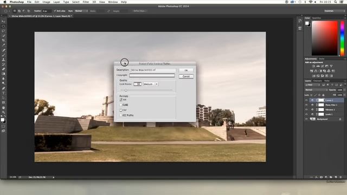Image resolution: width=347 pixels, height=195 pixels.
Task: Open macOS Spotlight search
Action: coord(336,2)
